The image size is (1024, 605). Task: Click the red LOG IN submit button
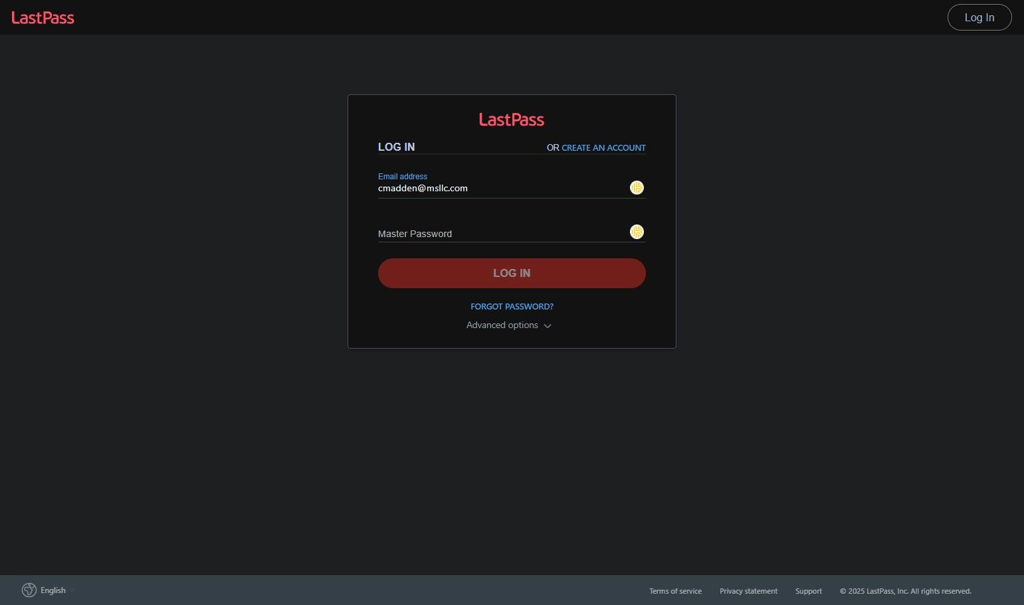(512, 273)
